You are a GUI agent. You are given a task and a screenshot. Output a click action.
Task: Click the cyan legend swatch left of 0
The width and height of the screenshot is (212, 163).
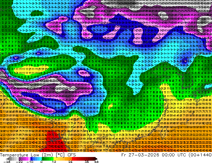pyautogui.click(x=40, y=159)
